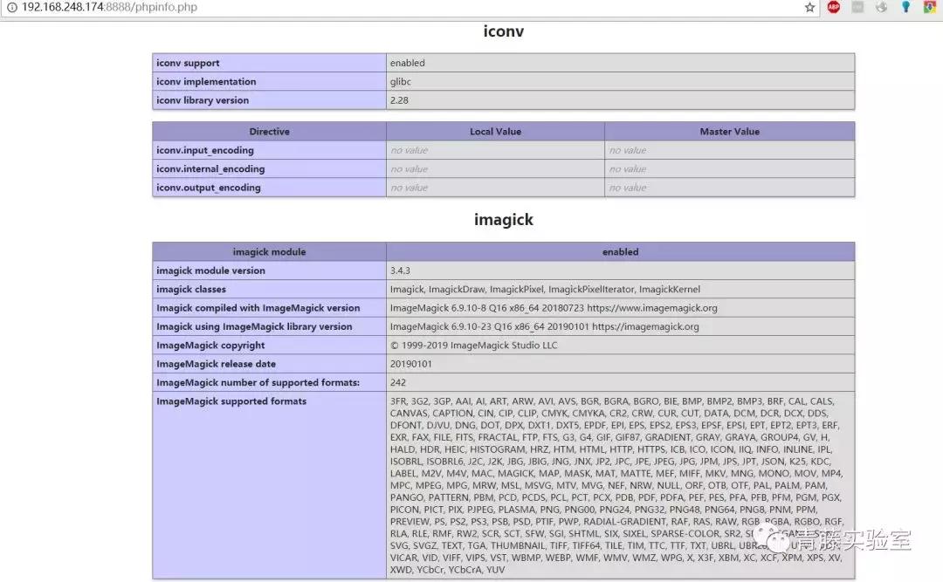The height and width of the screenshot is (582, 943).
Task: Select the Directive column header
Action: point(269,132)
